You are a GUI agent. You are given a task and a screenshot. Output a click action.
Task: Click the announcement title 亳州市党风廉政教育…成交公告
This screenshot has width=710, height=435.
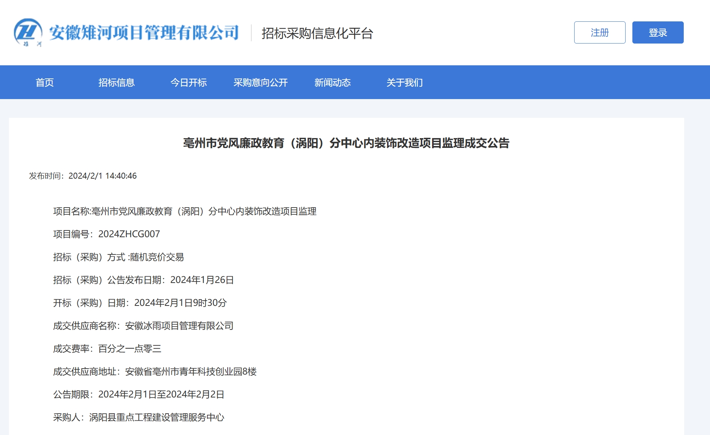(346, 143)
